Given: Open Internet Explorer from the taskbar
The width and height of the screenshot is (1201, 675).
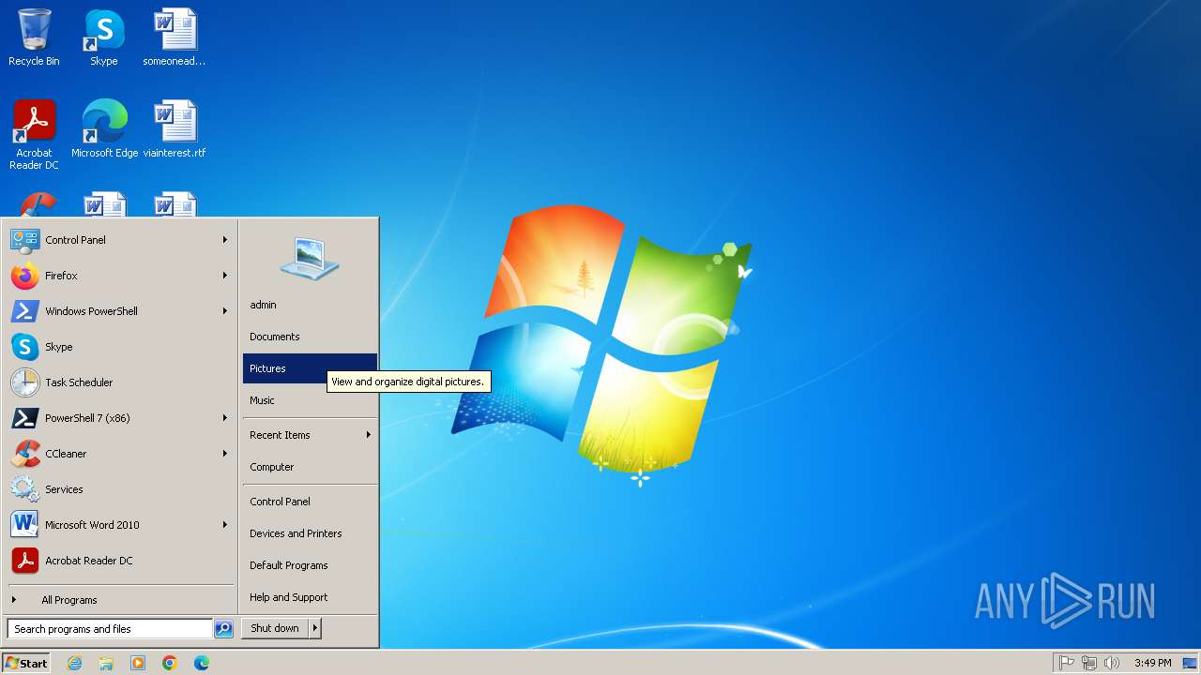Looking at the screenshot, I should pyautogui.click(x=74, y=663).
